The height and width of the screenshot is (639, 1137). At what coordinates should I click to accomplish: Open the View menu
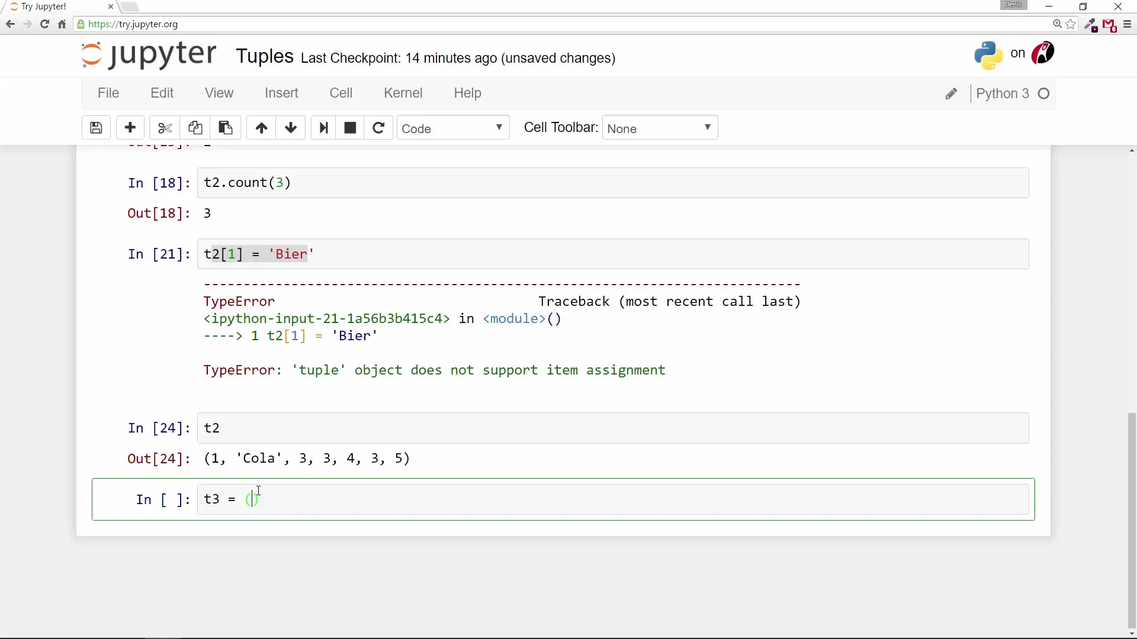point(219,93)
